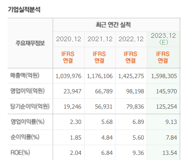Select estimated operating margin 9.13
Viewport: 181px width, 160px height.
click(x=171, y=122)
